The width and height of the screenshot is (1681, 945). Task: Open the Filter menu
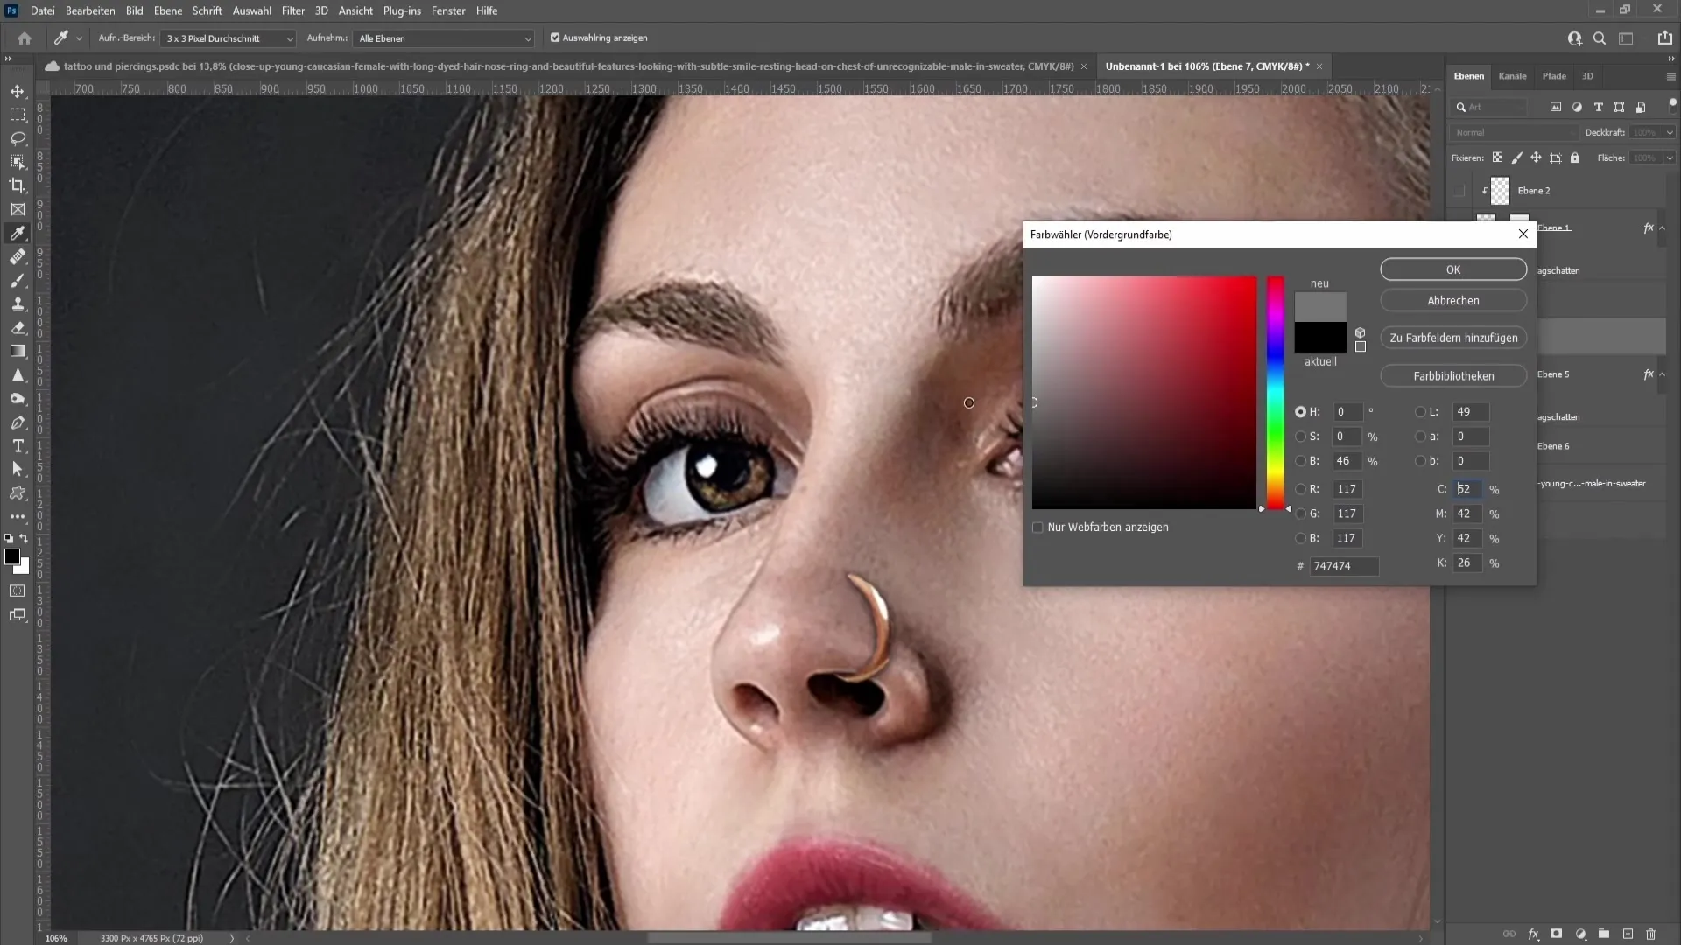(x=293, y=10)
